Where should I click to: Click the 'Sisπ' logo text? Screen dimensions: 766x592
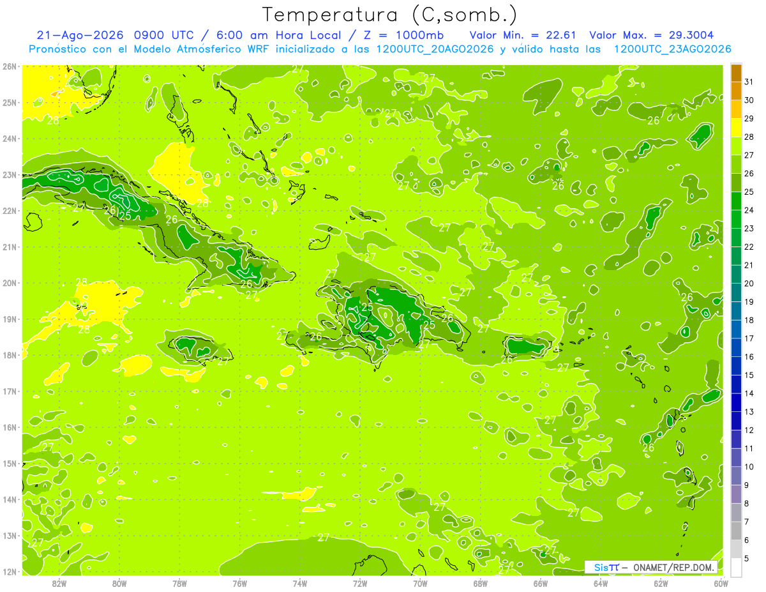[606, 567]
